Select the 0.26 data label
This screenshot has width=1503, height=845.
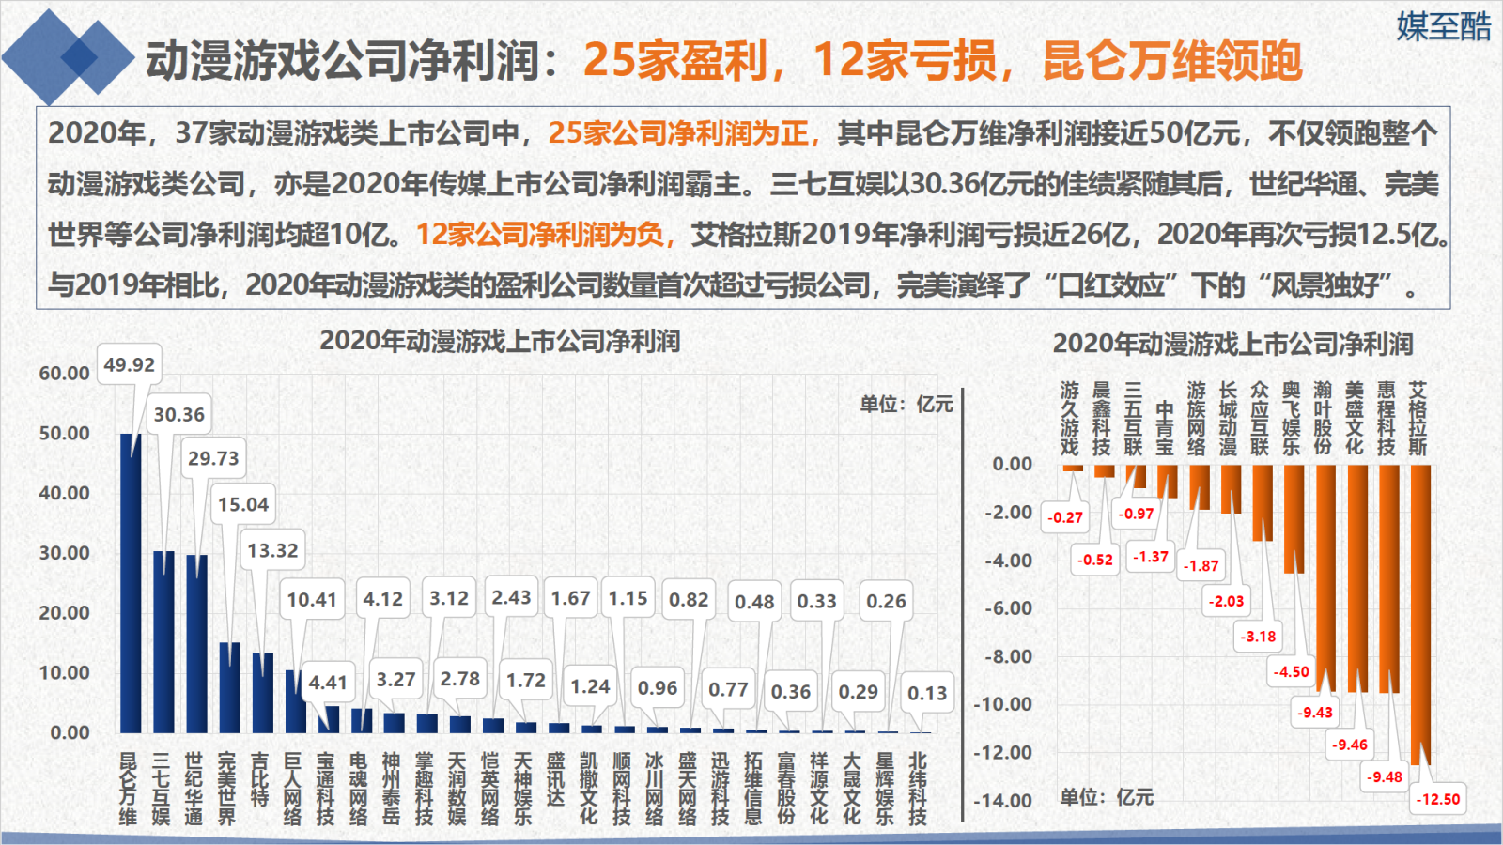[x=886, y=600]
